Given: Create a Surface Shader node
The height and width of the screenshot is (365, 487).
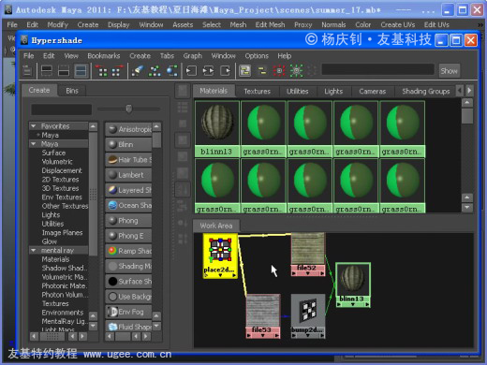Looking at the screenshot, I should click(x=128, y=282).
